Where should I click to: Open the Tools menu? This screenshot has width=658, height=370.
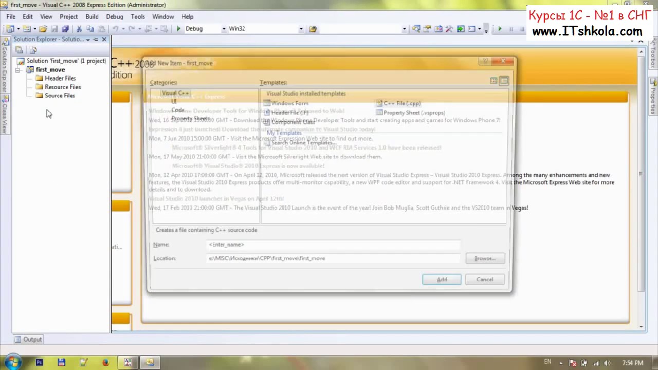tap(138, 16)
